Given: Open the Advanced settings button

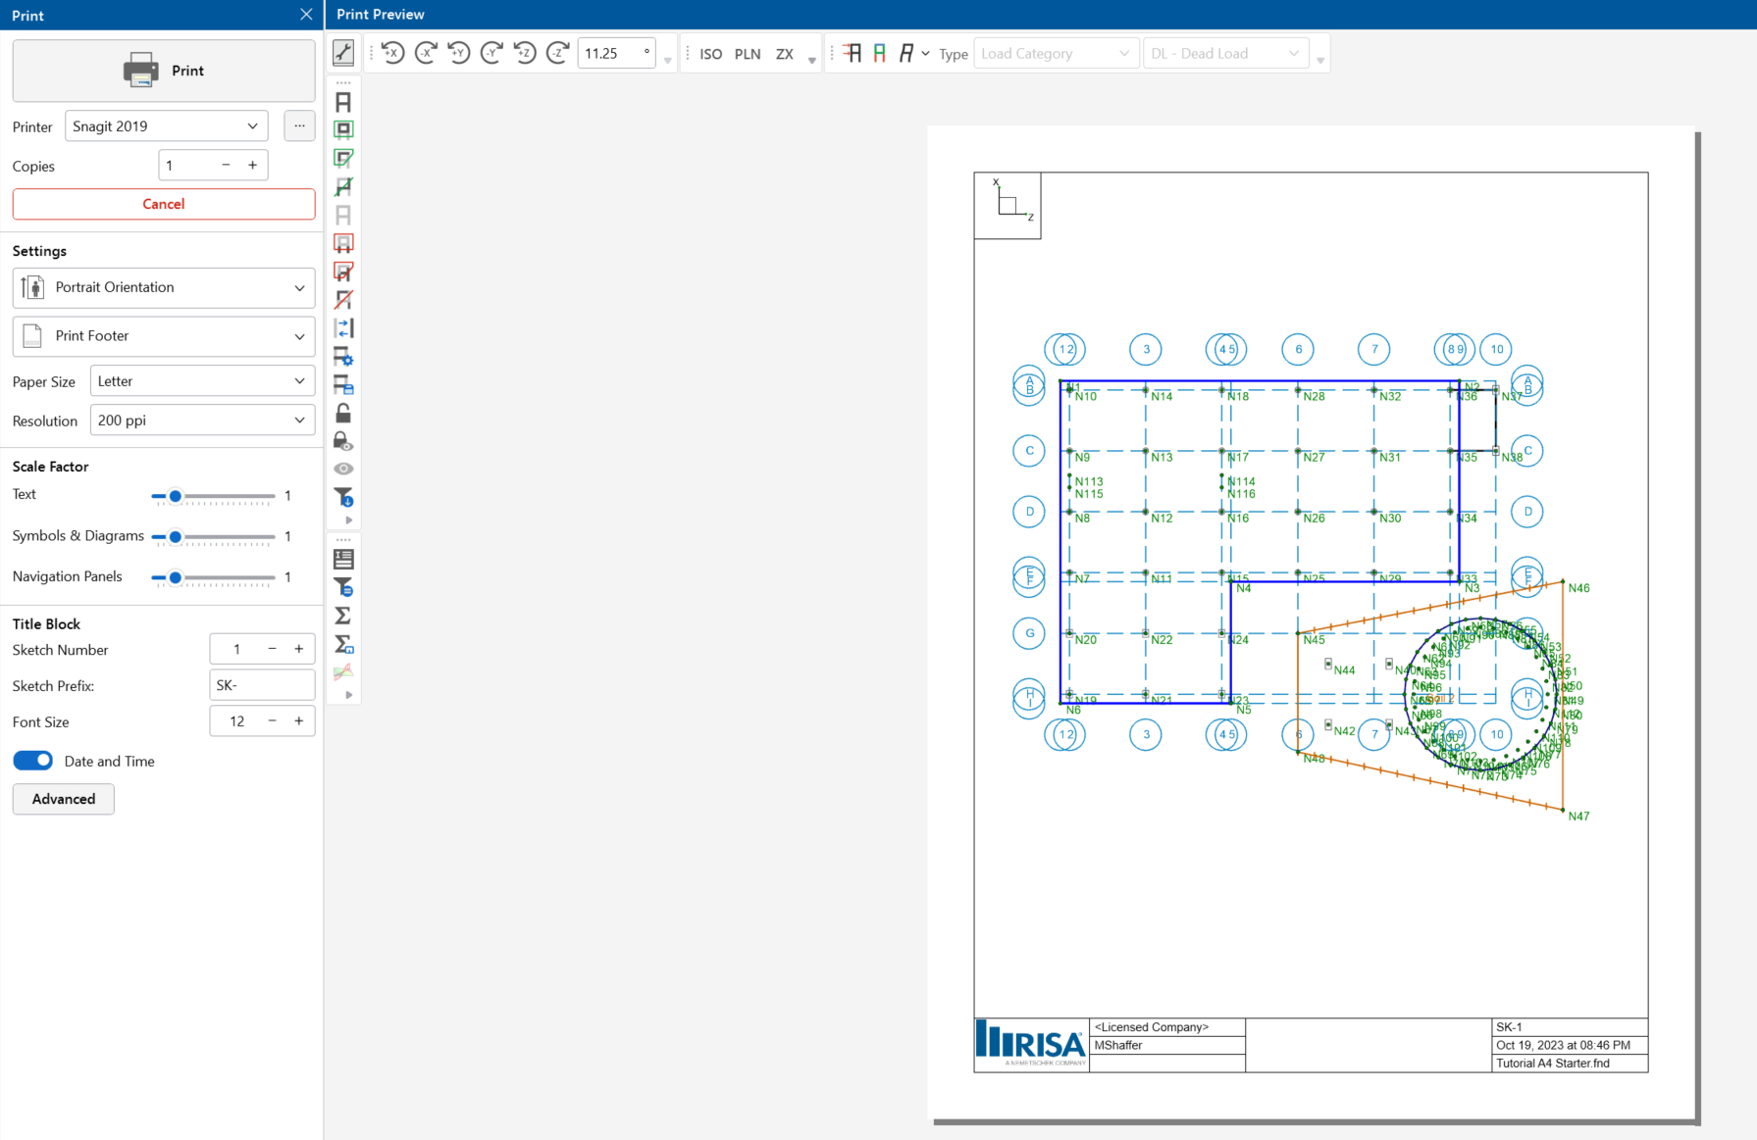Looking at the screenshot, I should pos(64,799).
